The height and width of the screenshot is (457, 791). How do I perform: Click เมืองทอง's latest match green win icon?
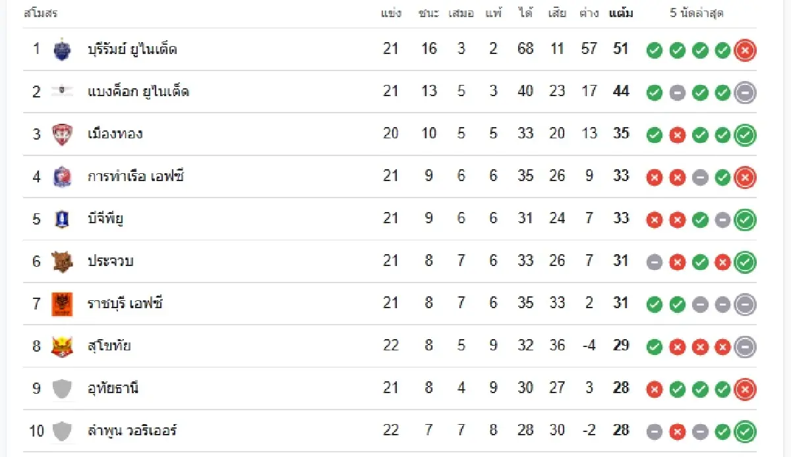(745, 135)
